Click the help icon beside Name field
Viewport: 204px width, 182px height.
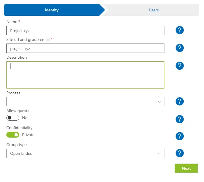(180, 30)
